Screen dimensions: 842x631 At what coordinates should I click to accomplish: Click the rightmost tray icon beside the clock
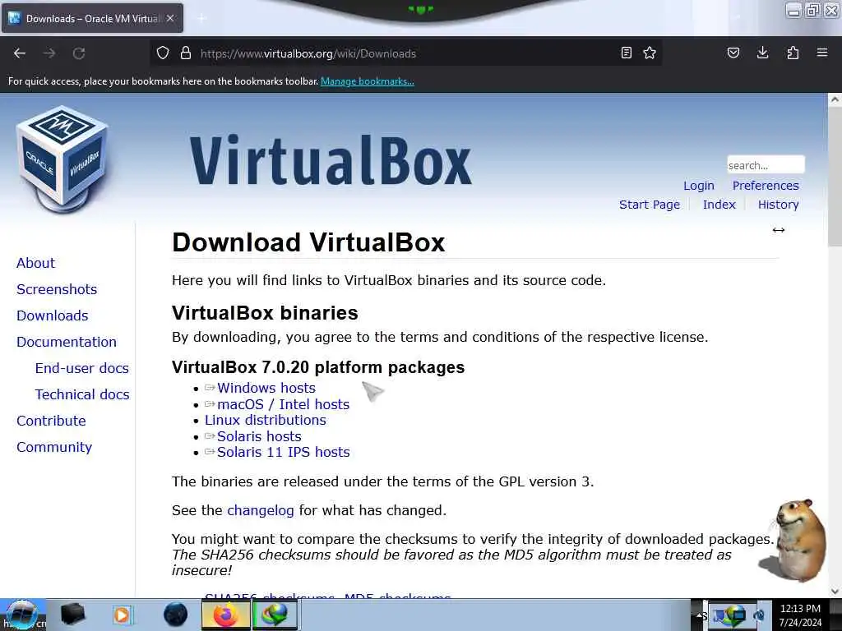click(760, 615)
